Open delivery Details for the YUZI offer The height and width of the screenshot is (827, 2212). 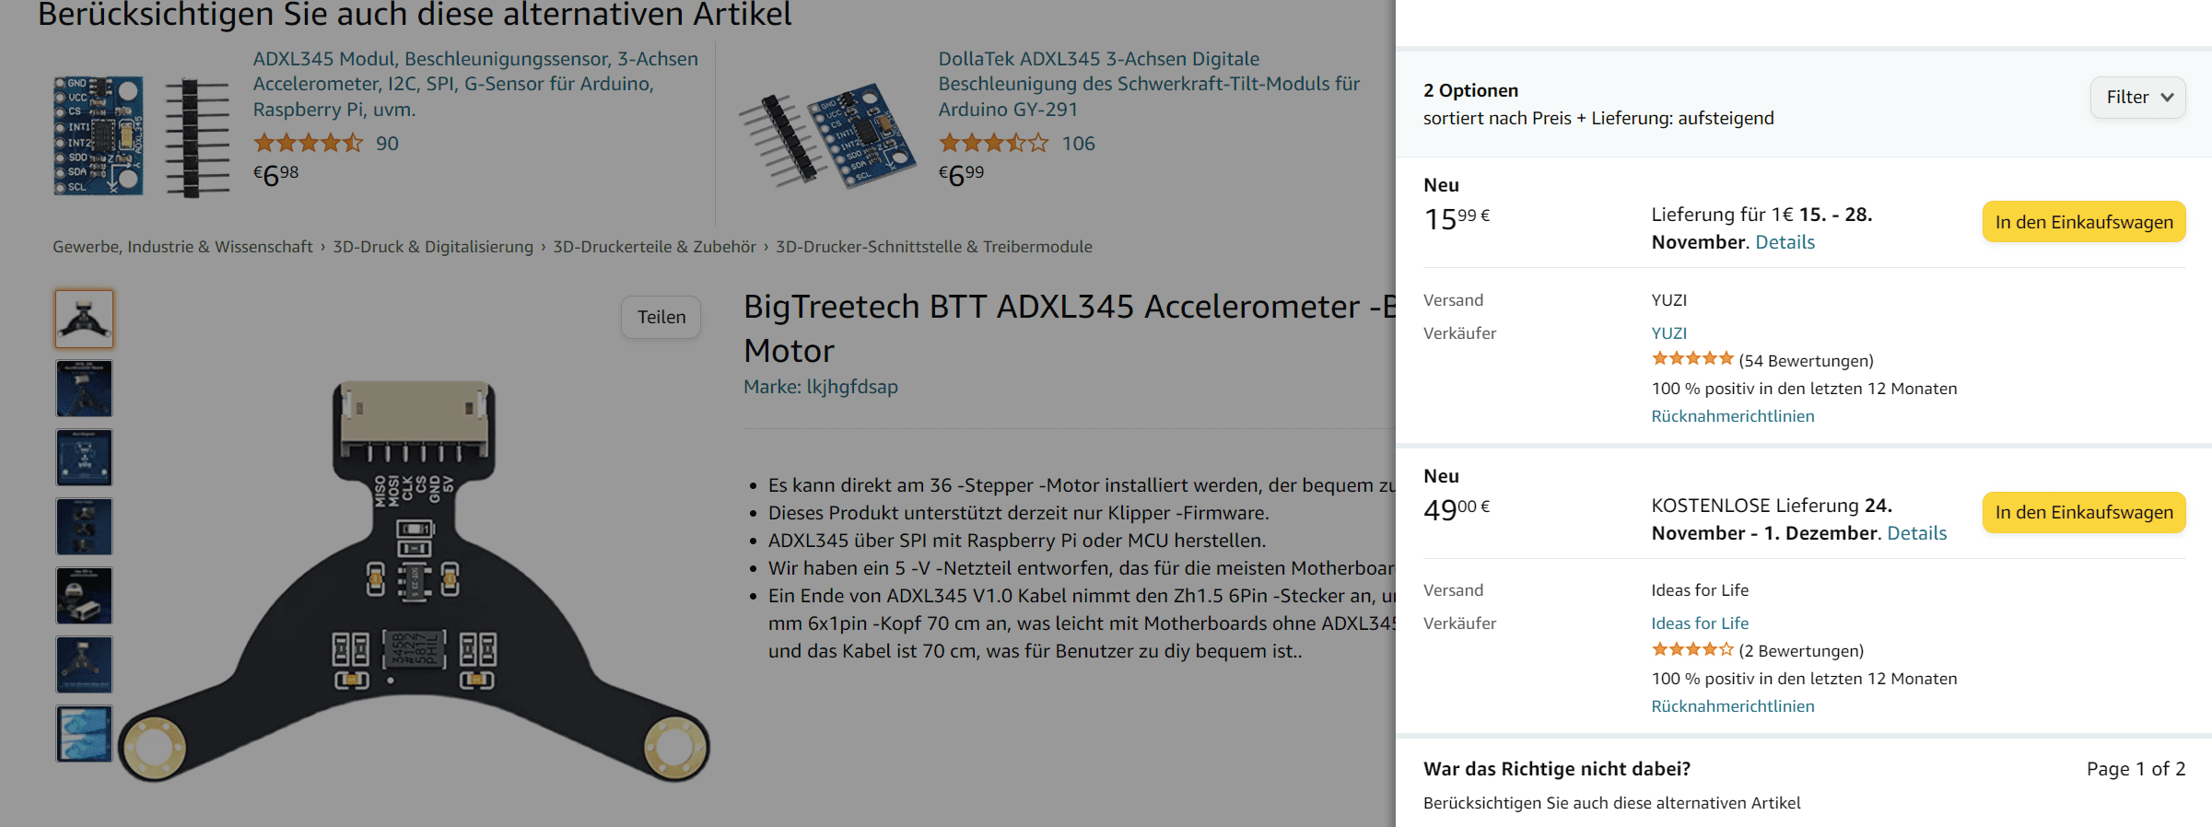coord(1785,242)
